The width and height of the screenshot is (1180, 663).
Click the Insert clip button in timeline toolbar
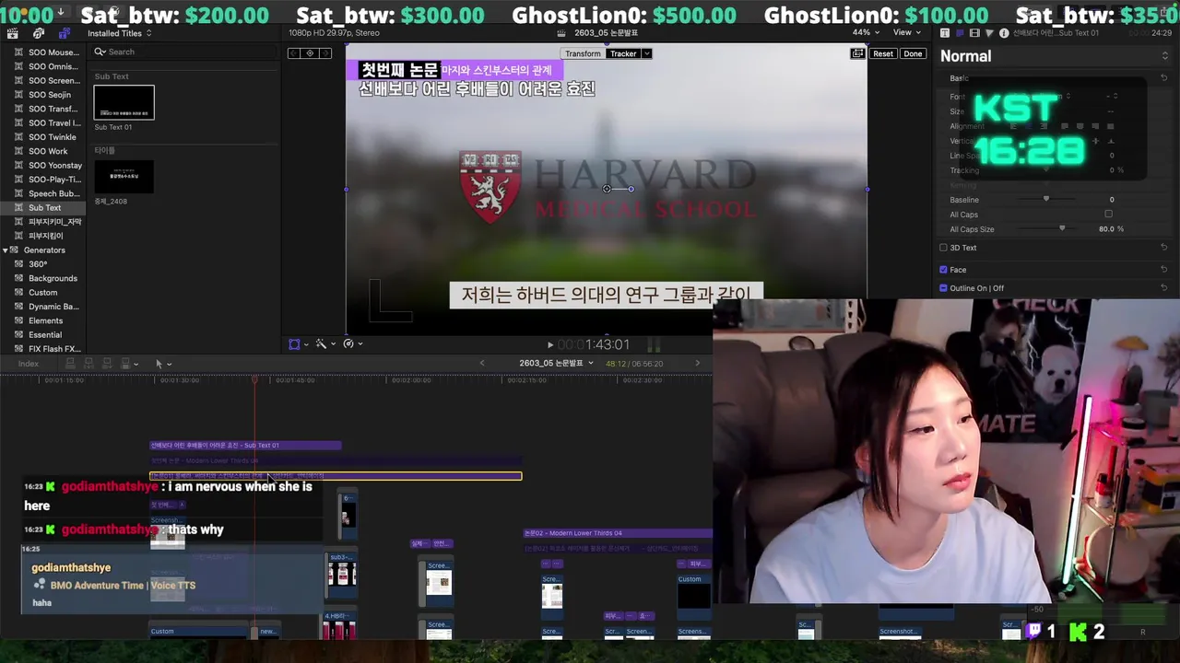(88, 364)
